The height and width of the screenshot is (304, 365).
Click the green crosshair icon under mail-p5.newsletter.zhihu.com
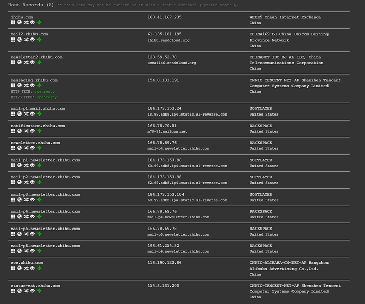pyautogui.click(x=39, y=234)
